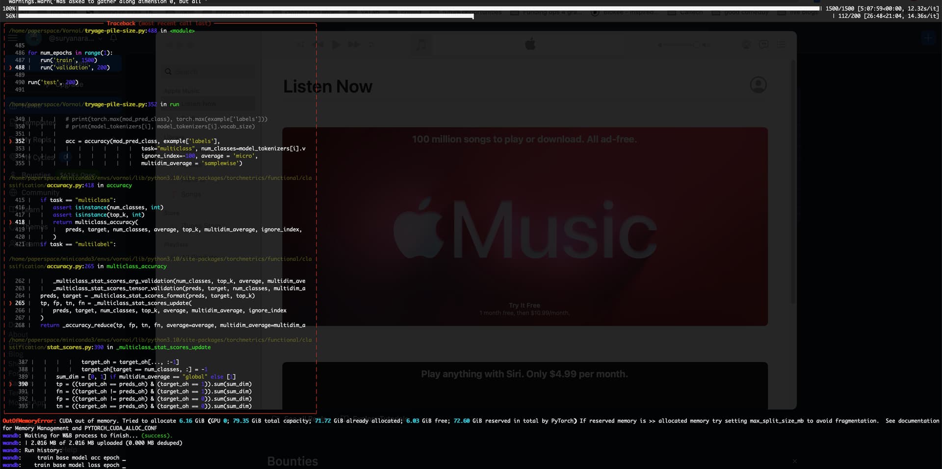
Task: Select Listen Now in the Apple Music sidebar
Action: tap(209, 104)
